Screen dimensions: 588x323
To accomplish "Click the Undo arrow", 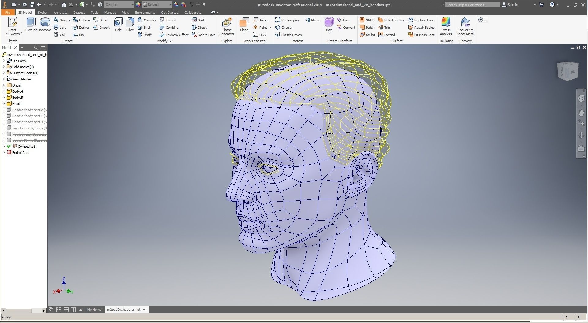I will [39, 5].
